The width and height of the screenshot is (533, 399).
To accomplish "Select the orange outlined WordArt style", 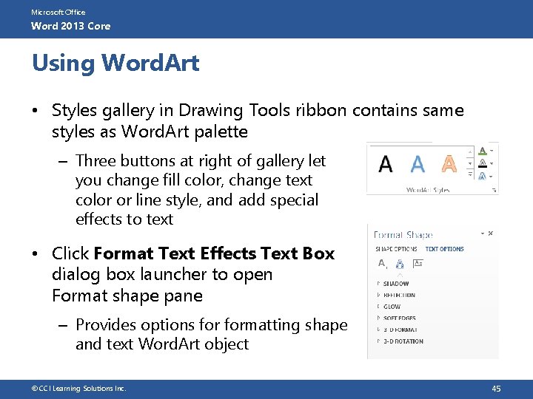I will 449,164.
